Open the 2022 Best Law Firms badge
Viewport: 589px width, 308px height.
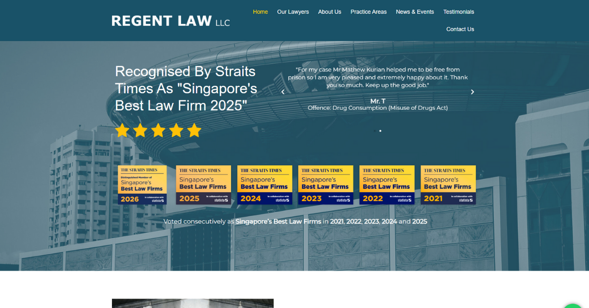pyautogui.click(x=387, y=185)
